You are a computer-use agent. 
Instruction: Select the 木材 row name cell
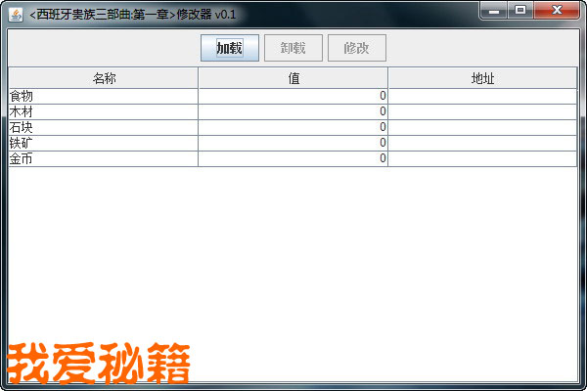[103, 111]
